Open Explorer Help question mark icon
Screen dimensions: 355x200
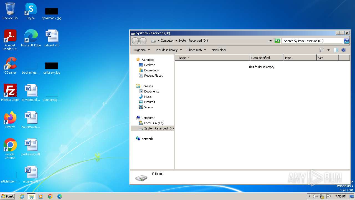coord(344,50)
